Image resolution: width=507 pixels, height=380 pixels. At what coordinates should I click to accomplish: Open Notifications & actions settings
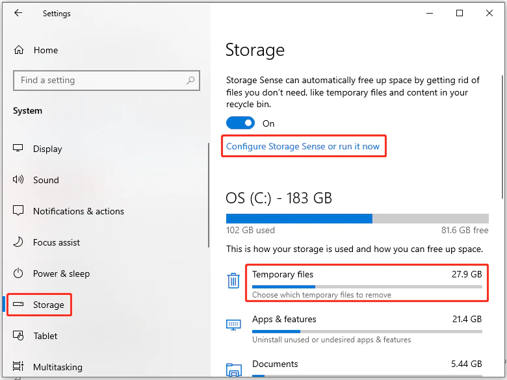[78, 211]
